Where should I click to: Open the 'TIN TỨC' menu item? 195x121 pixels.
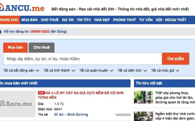(84, 20)
